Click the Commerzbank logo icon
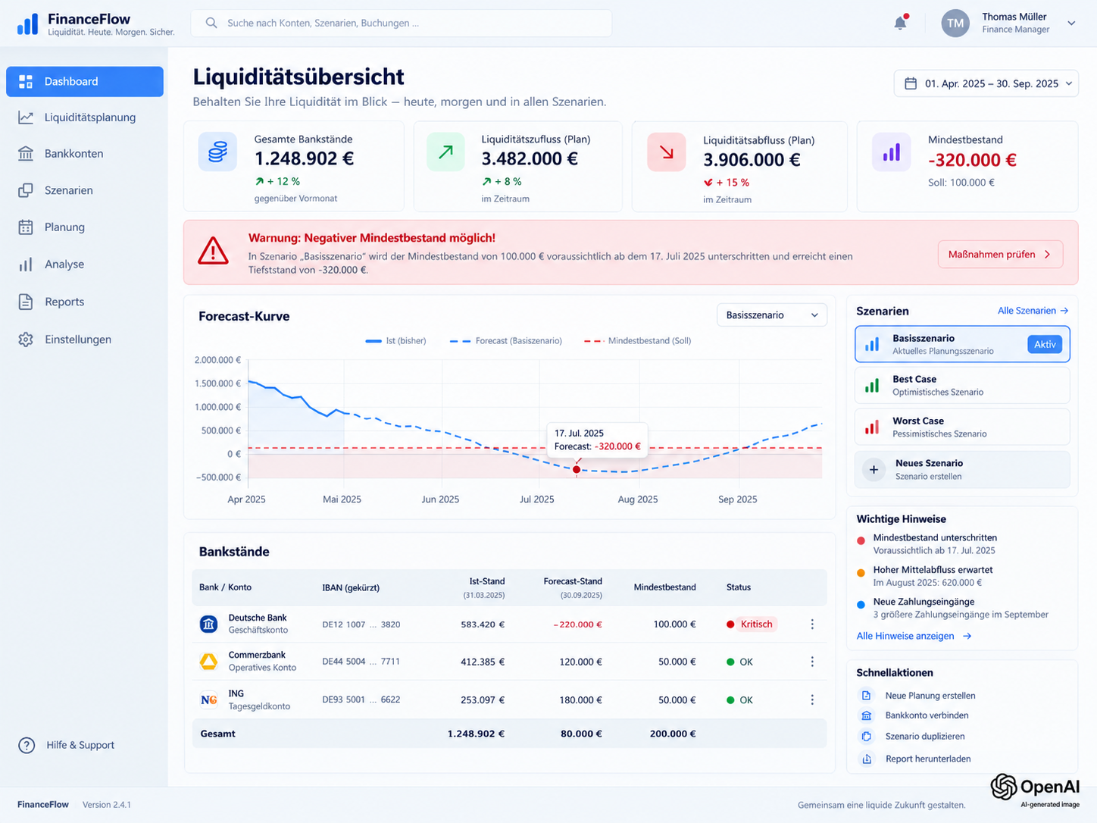The image size is (1097, 823). coord(208,662)
